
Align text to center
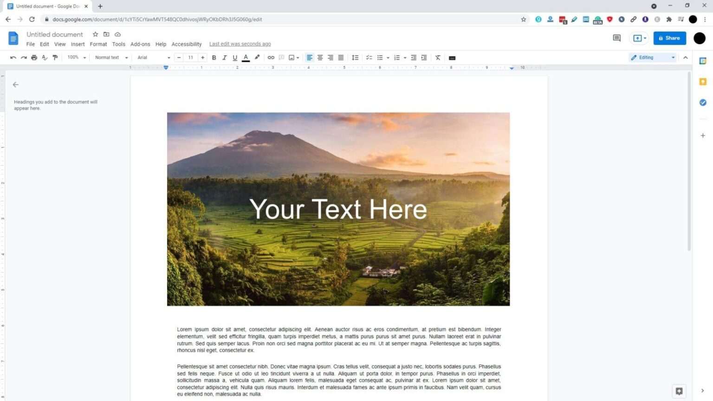(x=320, y=57)
